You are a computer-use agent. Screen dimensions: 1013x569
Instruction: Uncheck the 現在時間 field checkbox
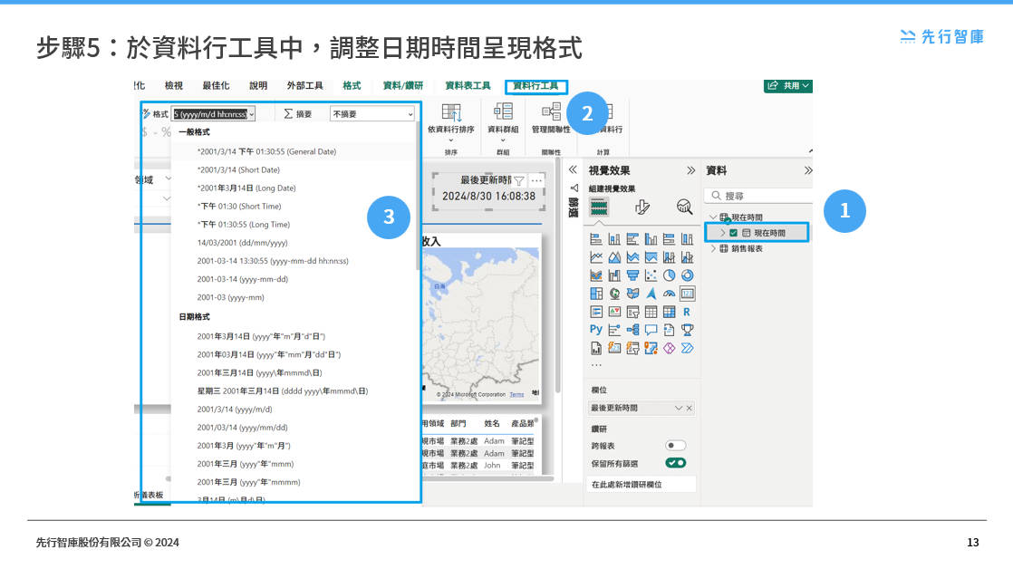pyautogui.click(x=734, y=233)
